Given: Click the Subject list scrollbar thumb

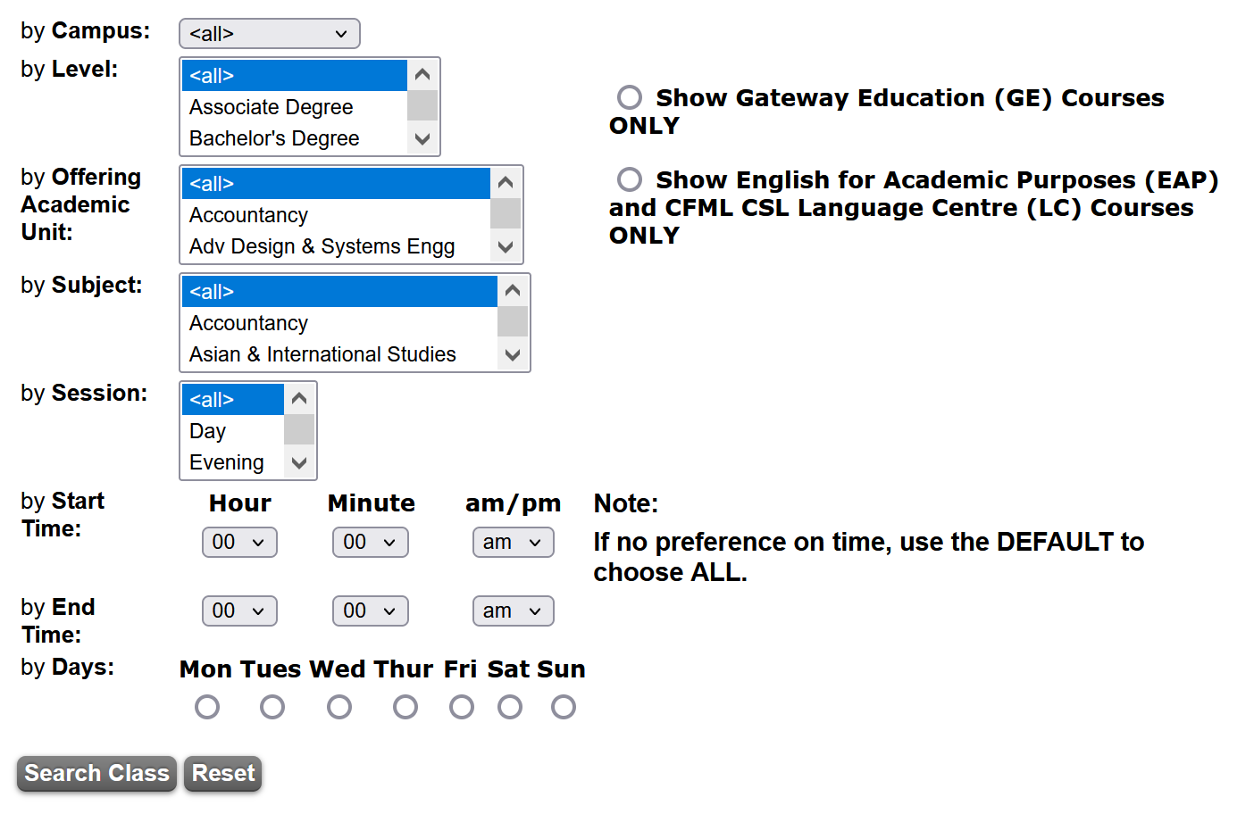Looking at the screenshot, I should pos(513,321).
